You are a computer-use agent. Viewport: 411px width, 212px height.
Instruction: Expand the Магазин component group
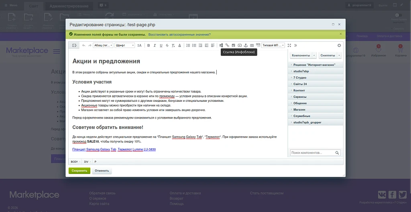pos(315,109)
